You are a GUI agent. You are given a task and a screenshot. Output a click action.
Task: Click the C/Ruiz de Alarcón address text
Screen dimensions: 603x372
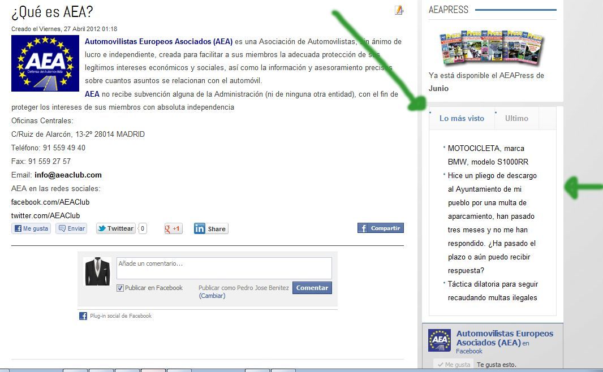click(78, 134)
